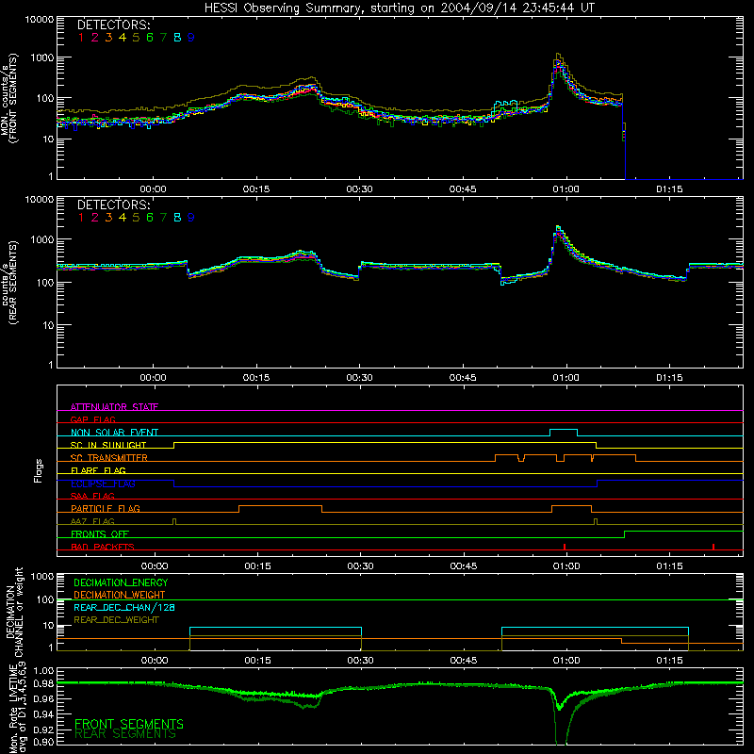
Task: Select the SAA_FLAG label
Action: pyautogui.click(x=92, y=496)
